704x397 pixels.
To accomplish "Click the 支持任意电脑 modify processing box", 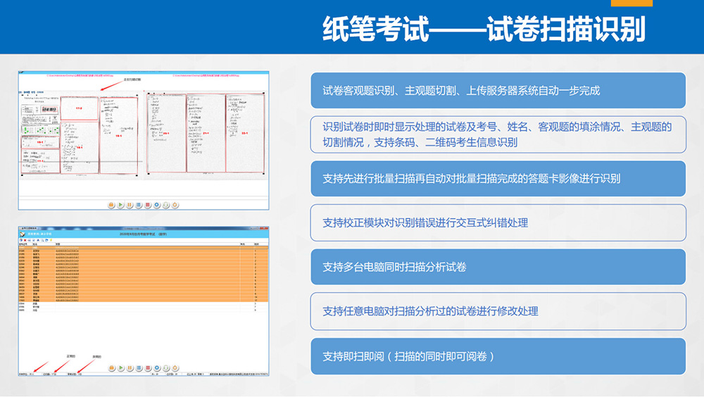I will point(498,311).
